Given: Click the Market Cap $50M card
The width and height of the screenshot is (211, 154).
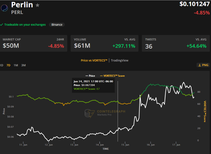Looking at the screenshot, I should [33, 43].
